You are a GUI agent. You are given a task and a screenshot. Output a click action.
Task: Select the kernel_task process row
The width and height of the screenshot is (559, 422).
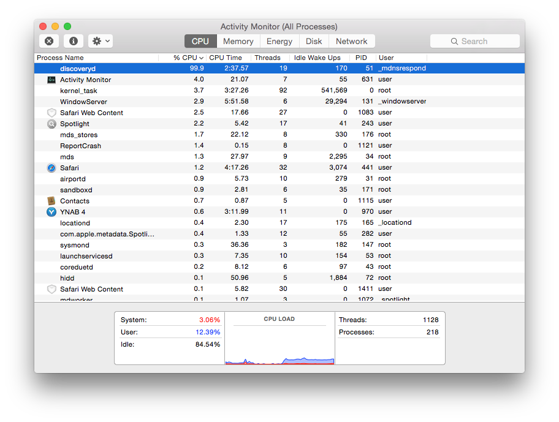pyautogui.click(x=279, y=91)
